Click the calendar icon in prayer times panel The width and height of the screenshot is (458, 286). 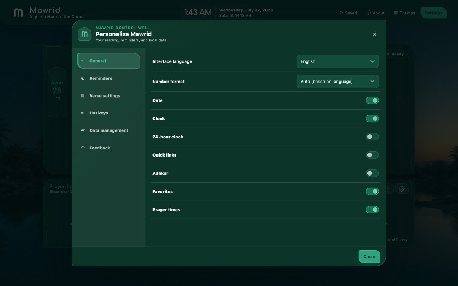(x=387, y=188)
